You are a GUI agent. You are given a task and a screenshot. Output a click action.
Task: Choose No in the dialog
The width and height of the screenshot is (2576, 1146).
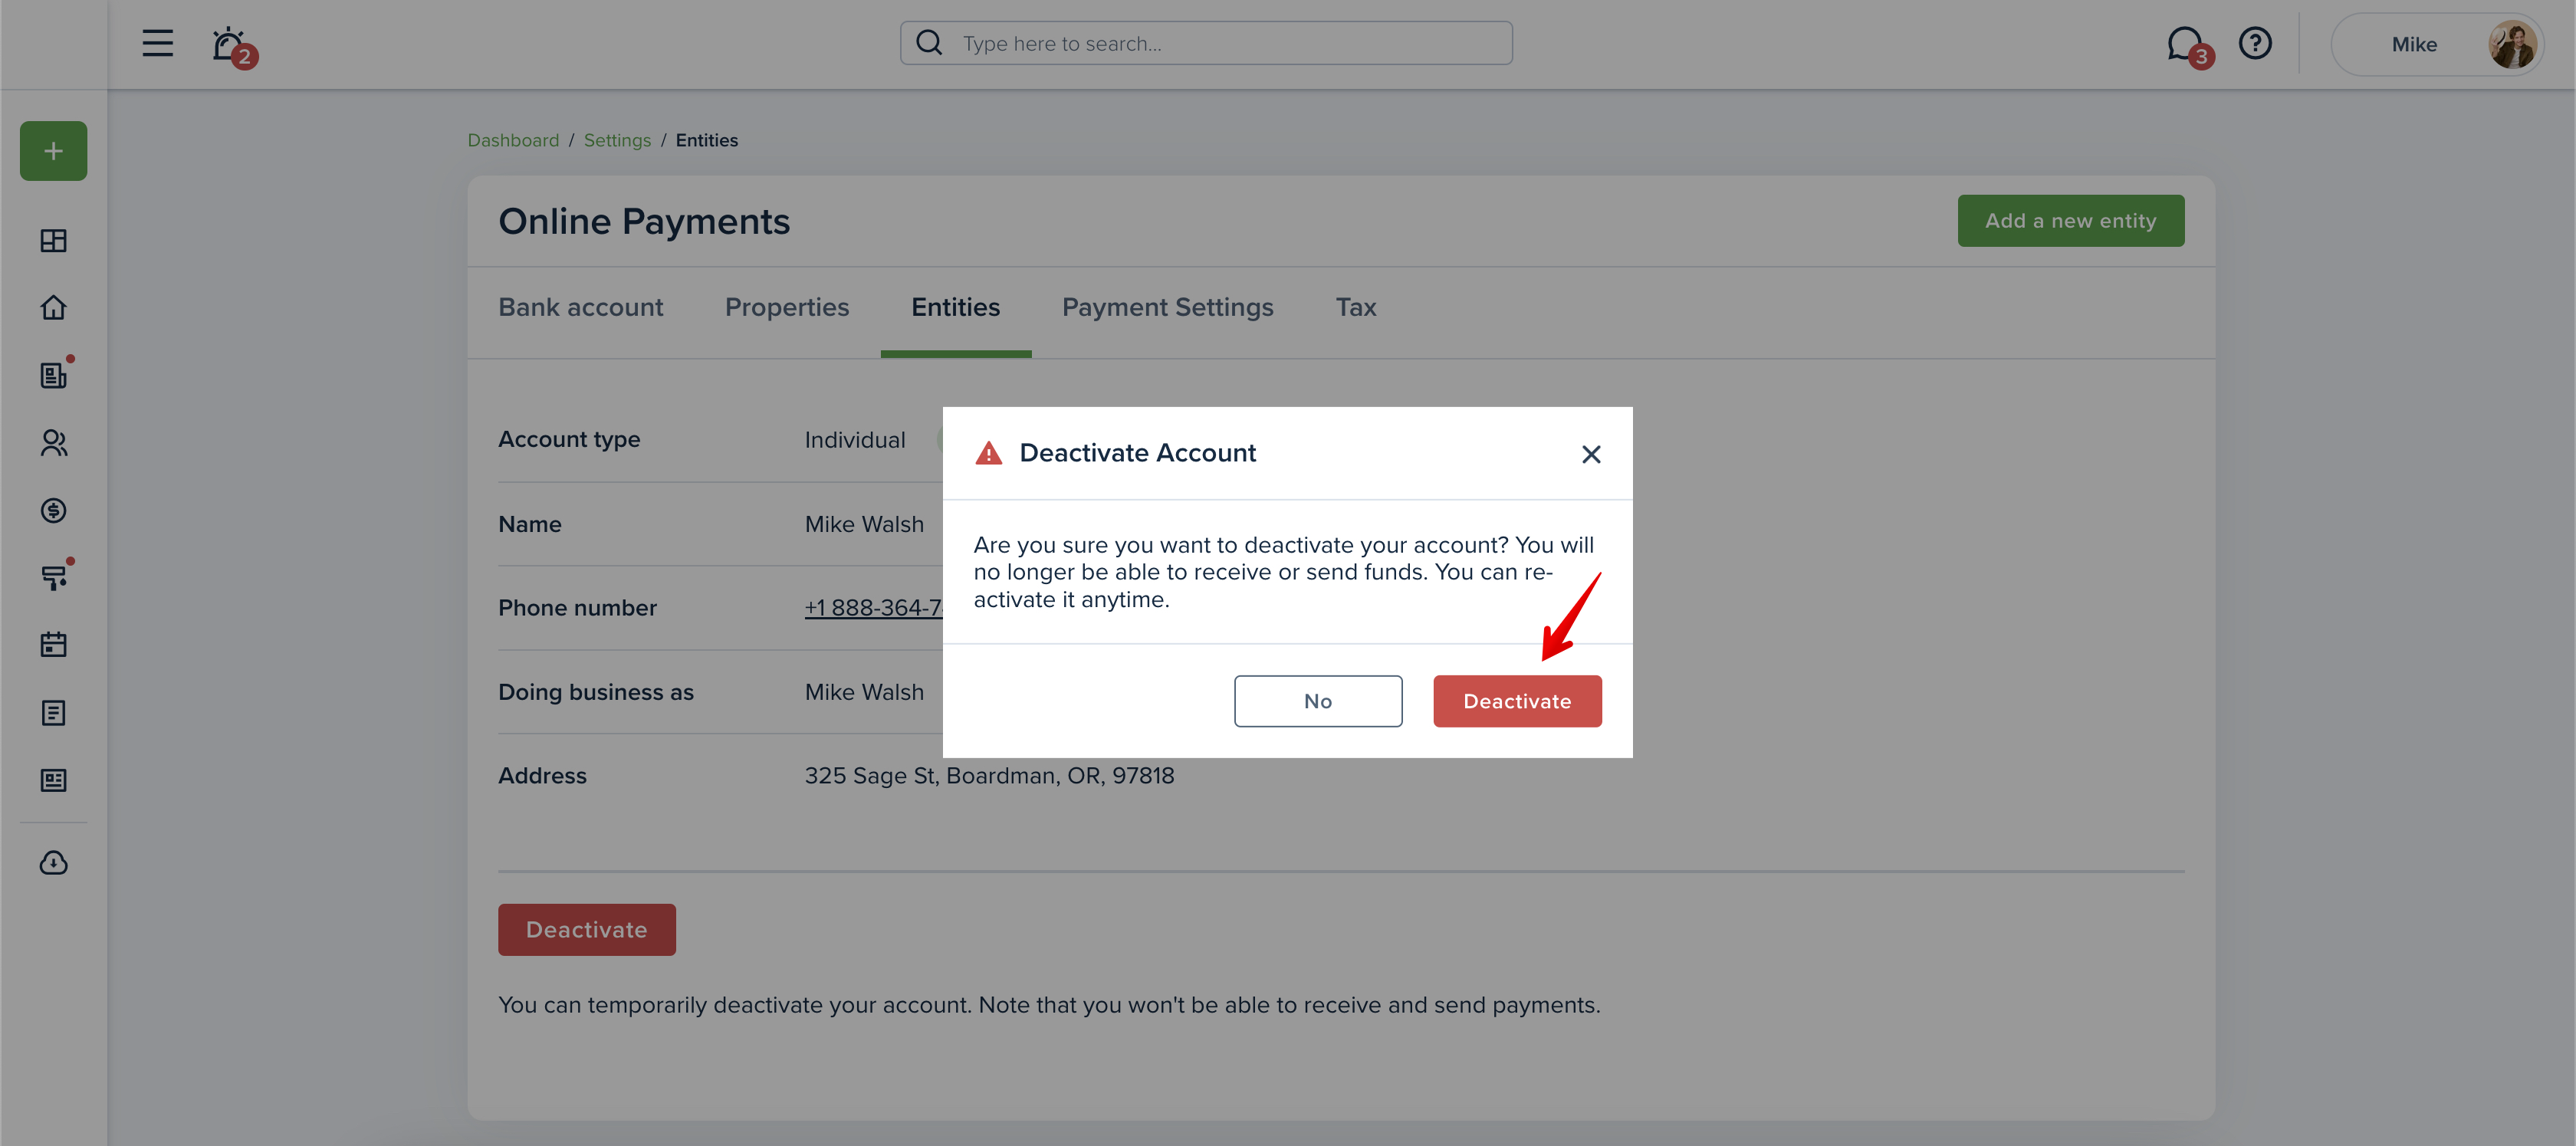coord(1318,701)
